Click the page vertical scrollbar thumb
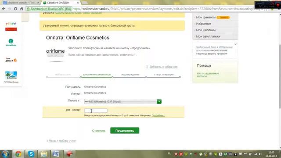 280,76
